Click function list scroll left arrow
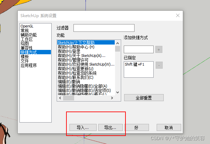Viewport: 210px width, 144px height. [x=60, y=98]
